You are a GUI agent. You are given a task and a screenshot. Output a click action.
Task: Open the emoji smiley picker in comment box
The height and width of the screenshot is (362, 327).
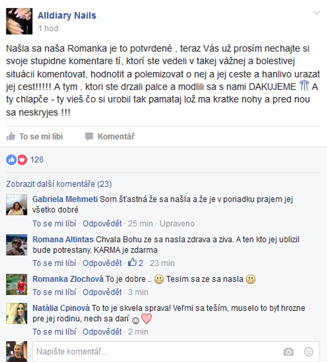pyautogui.click(x=308, y=351)
